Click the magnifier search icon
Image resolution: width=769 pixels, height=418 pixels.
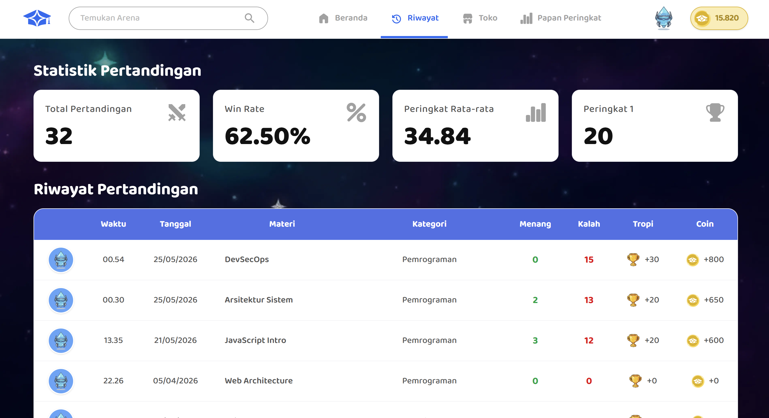click(x=250, y=18)
